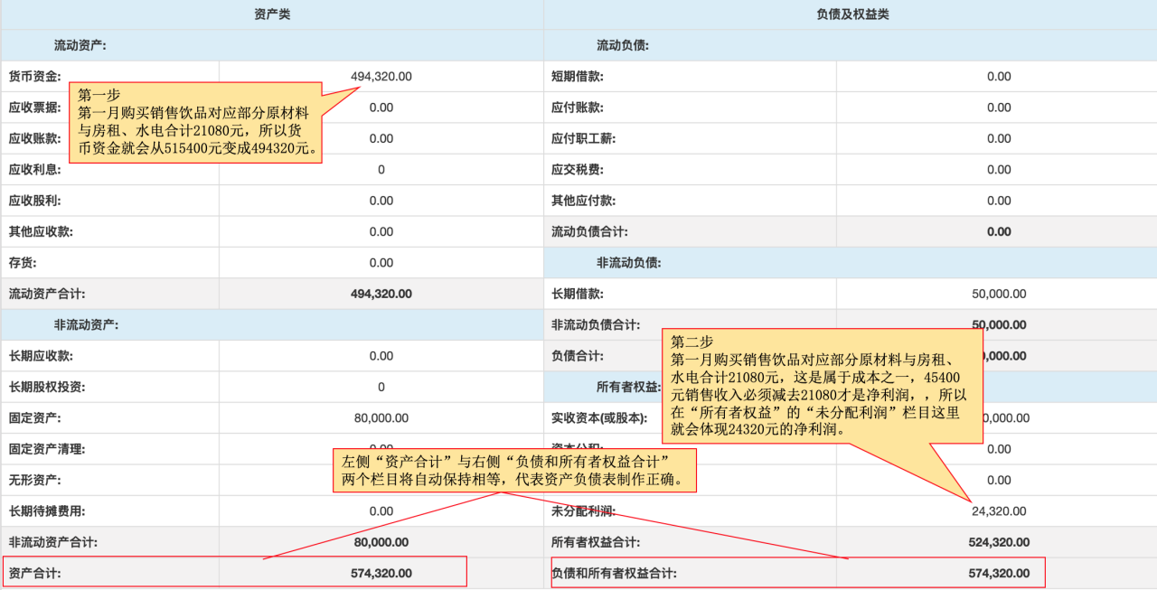
Task: Click the 货币资金 amount 494,320.00
Action: click(381, 77)
